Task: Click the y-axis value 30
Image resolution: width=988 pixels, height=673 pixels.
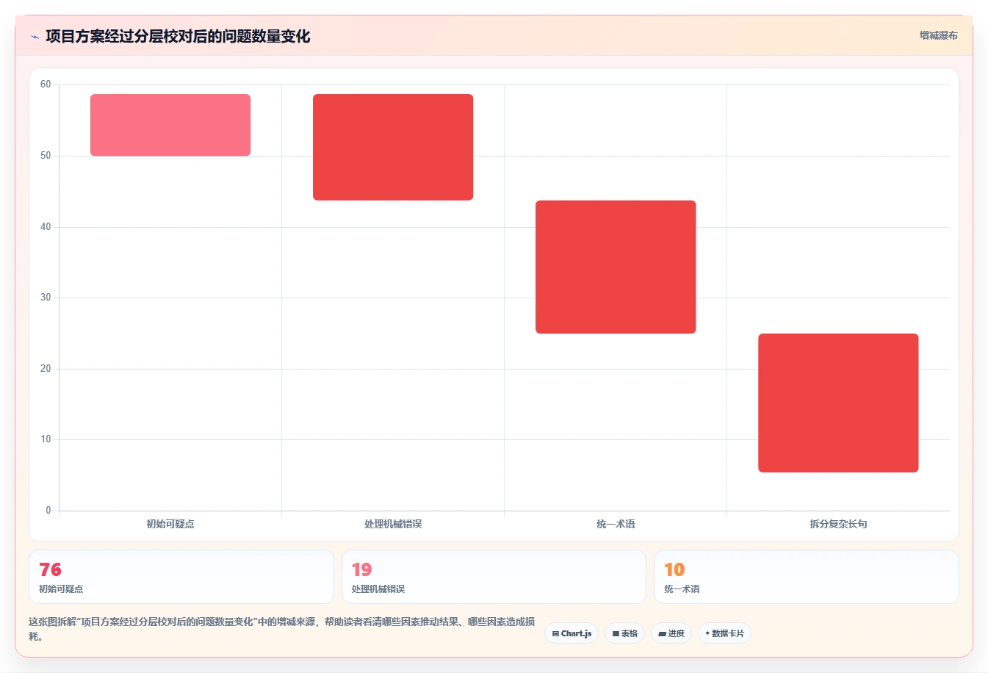Action: [x=46, y=298]
